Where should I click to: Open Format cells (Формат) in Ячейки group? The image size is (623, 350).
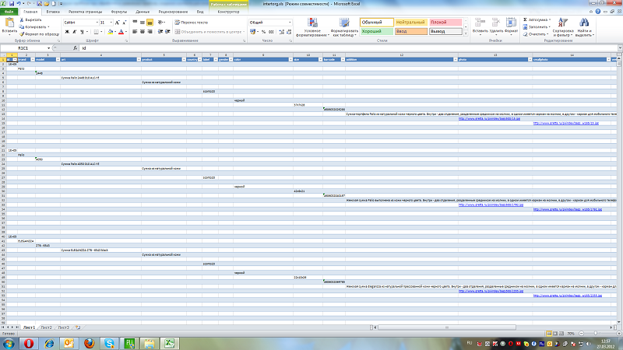[x=511, y=26]
